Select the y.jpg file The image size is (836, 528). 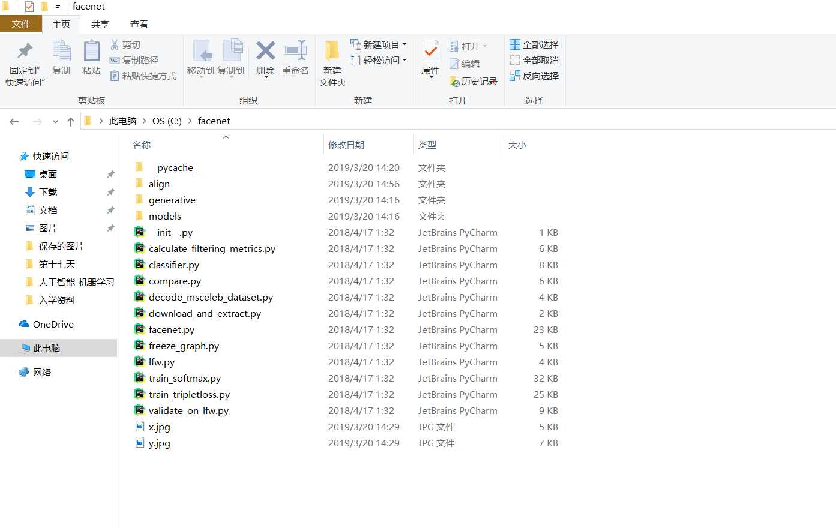tap(160, 443)
